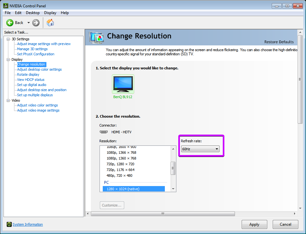Image resolution: width=306 pixels, height=234 pixels.
Task: Open Adjust desktop color settings
Action: tap(39, 69)
